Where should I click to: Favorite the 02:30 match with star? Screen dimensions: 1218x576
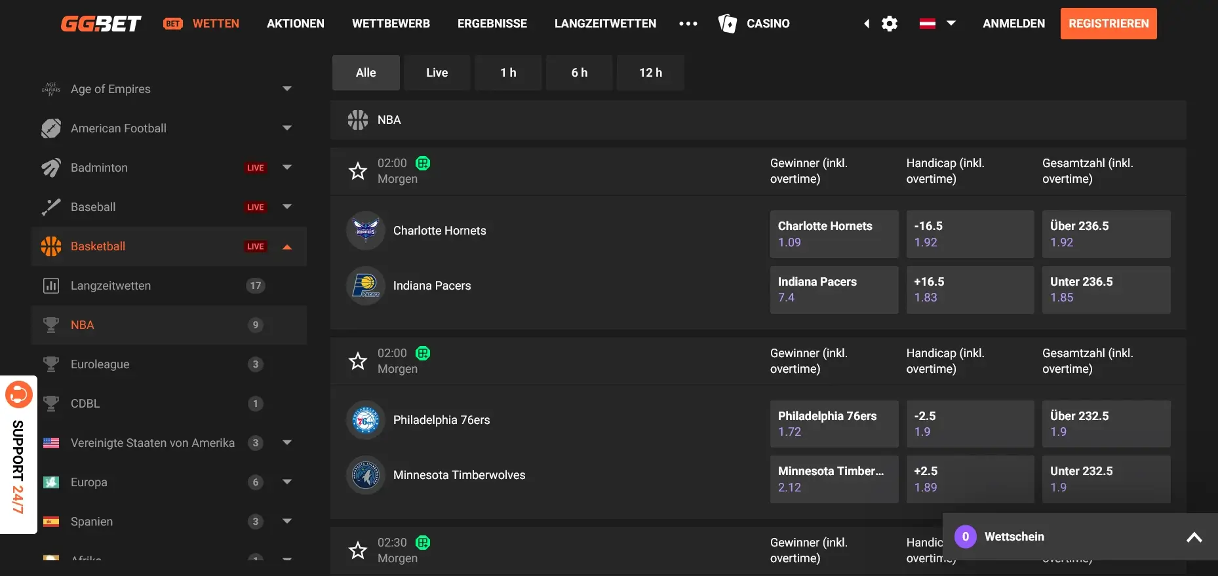point(358,550)
